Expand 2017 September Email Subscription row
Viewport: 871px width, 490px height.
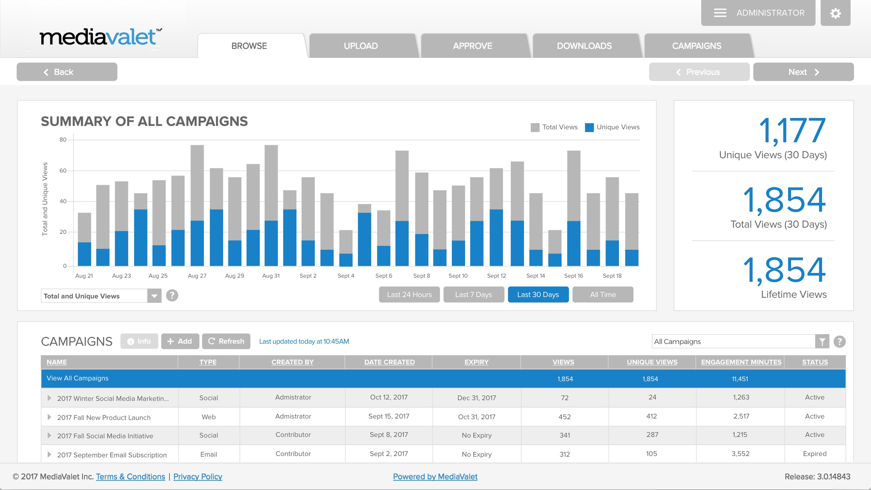[x=49, y=454]
